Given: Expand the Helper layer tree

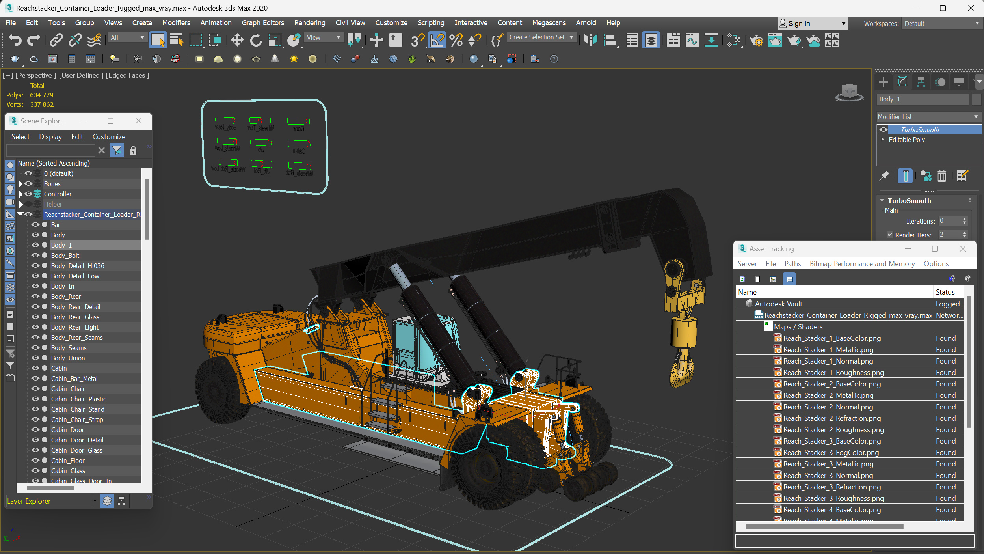Looking at the screenshot, I should [x=21, y=204].
